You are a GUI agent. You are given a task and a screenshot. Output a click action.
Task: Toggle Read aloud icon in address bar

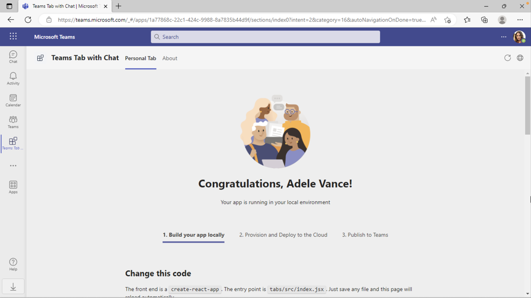pyautogui.click(x=434, y=19)
